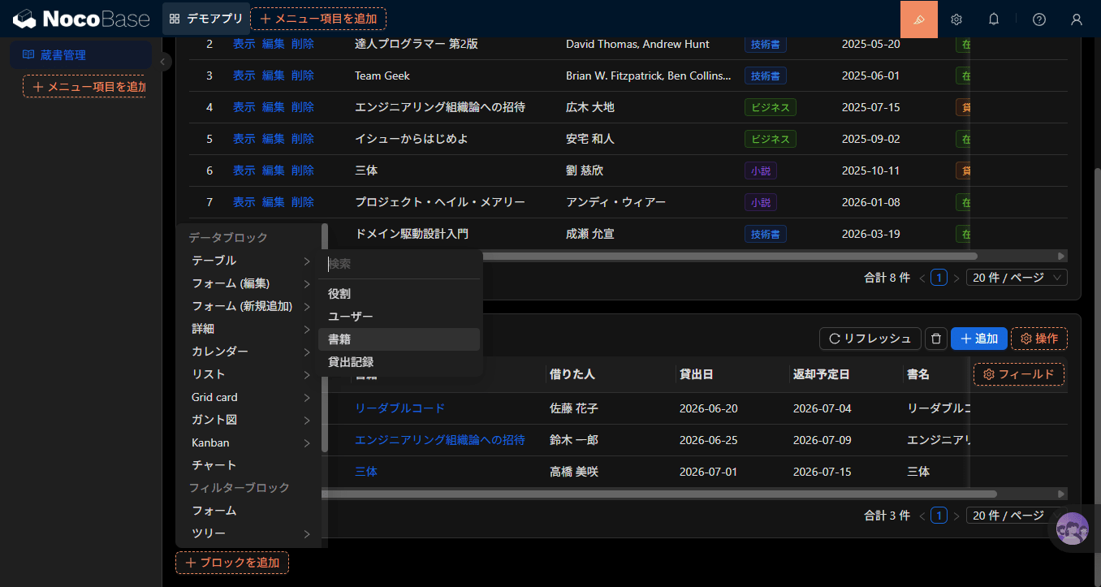Go to previous page in the 合計 8 件 pager
This screenshot has width=1101, height=587.
coord(922,278)
